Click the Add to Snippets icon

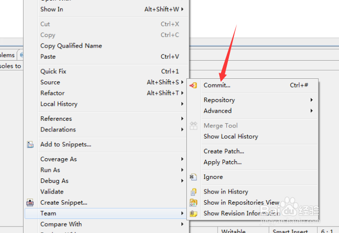(30, 145)
